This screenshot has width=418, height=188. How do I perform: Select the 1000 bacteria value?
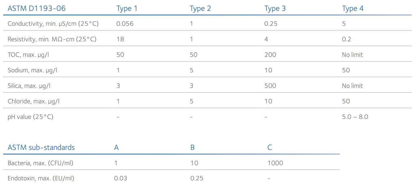point(275,163)
